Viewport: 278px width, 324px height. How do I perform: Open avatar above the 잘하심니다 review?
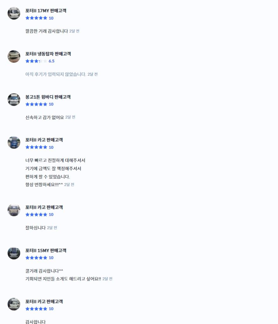(14, 210)
